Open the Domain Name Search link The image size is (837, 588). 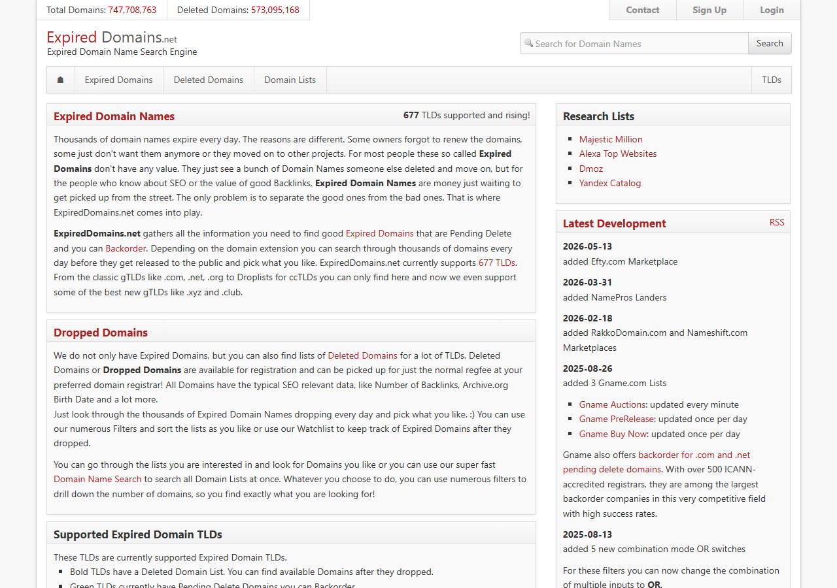[x=97, y=479]
